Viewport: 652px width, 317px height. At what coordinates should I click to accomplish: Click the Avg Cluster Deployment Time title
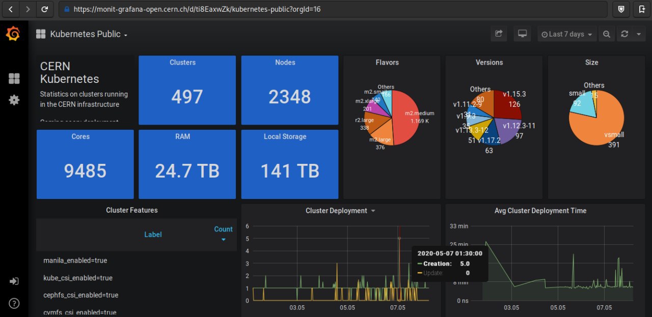[540, 211]
